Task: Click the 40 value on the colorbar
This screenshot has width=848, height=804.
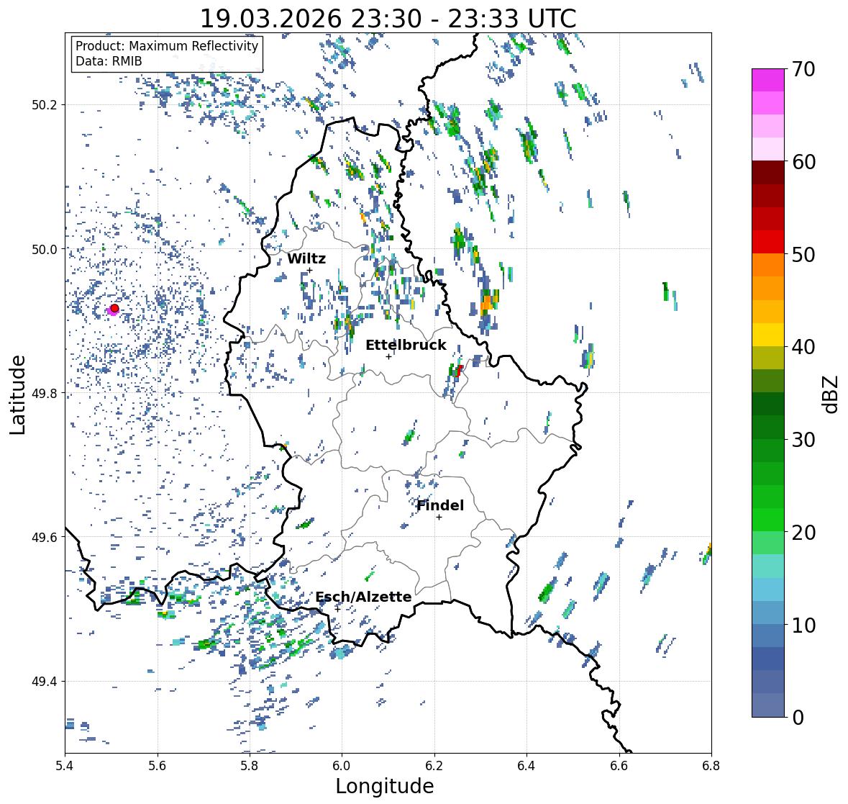Action: (803, 347)
